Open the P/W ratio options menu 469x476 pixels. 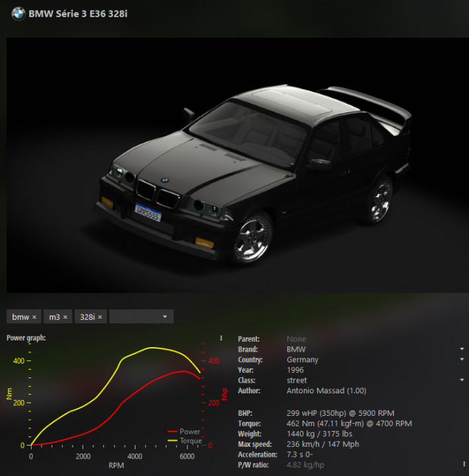coord(464,464)
